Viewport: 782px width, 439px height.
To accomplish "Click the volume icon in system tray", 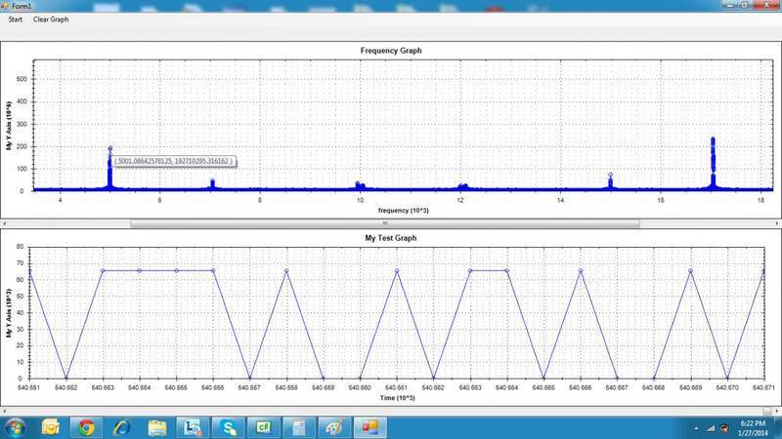I will pyautogui.click(x=724, y=427).
